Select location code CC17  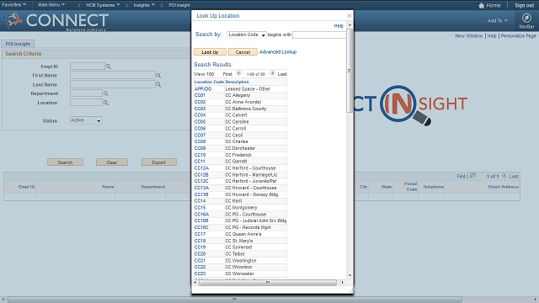click(x=200, y=234)
